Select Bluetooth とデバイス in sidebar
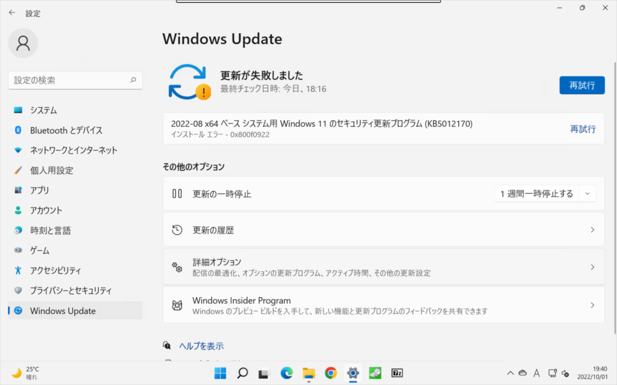 pos(66,131)
